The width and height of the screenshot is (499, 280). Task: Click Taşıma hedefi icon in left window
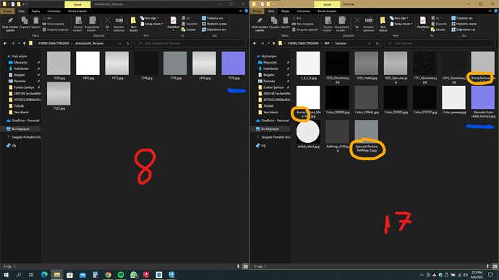[78, 21]
